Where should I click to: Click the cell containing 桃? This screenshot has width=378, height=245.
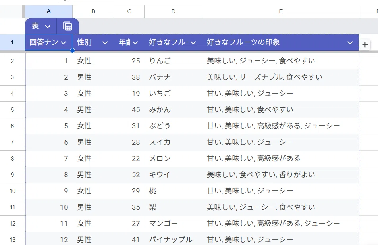174,191
